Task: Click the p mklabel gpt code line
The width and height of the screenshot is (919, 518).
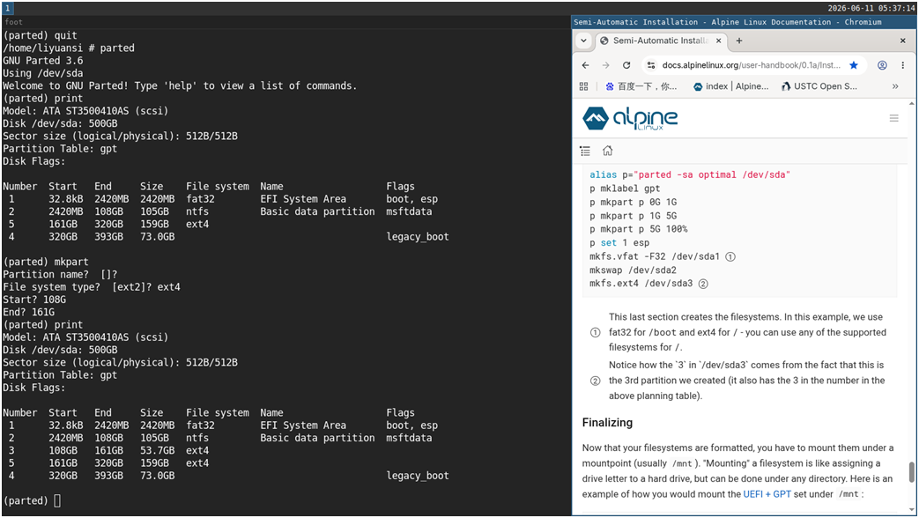Action: (624, 189)
